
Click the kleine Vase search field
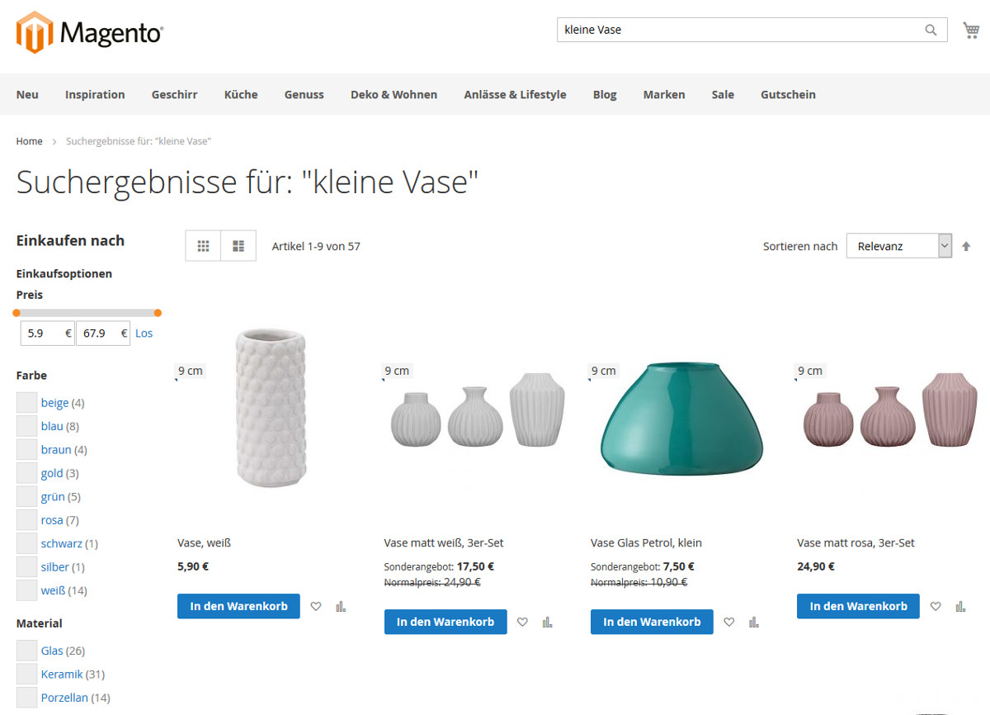[x=741, y=30]
